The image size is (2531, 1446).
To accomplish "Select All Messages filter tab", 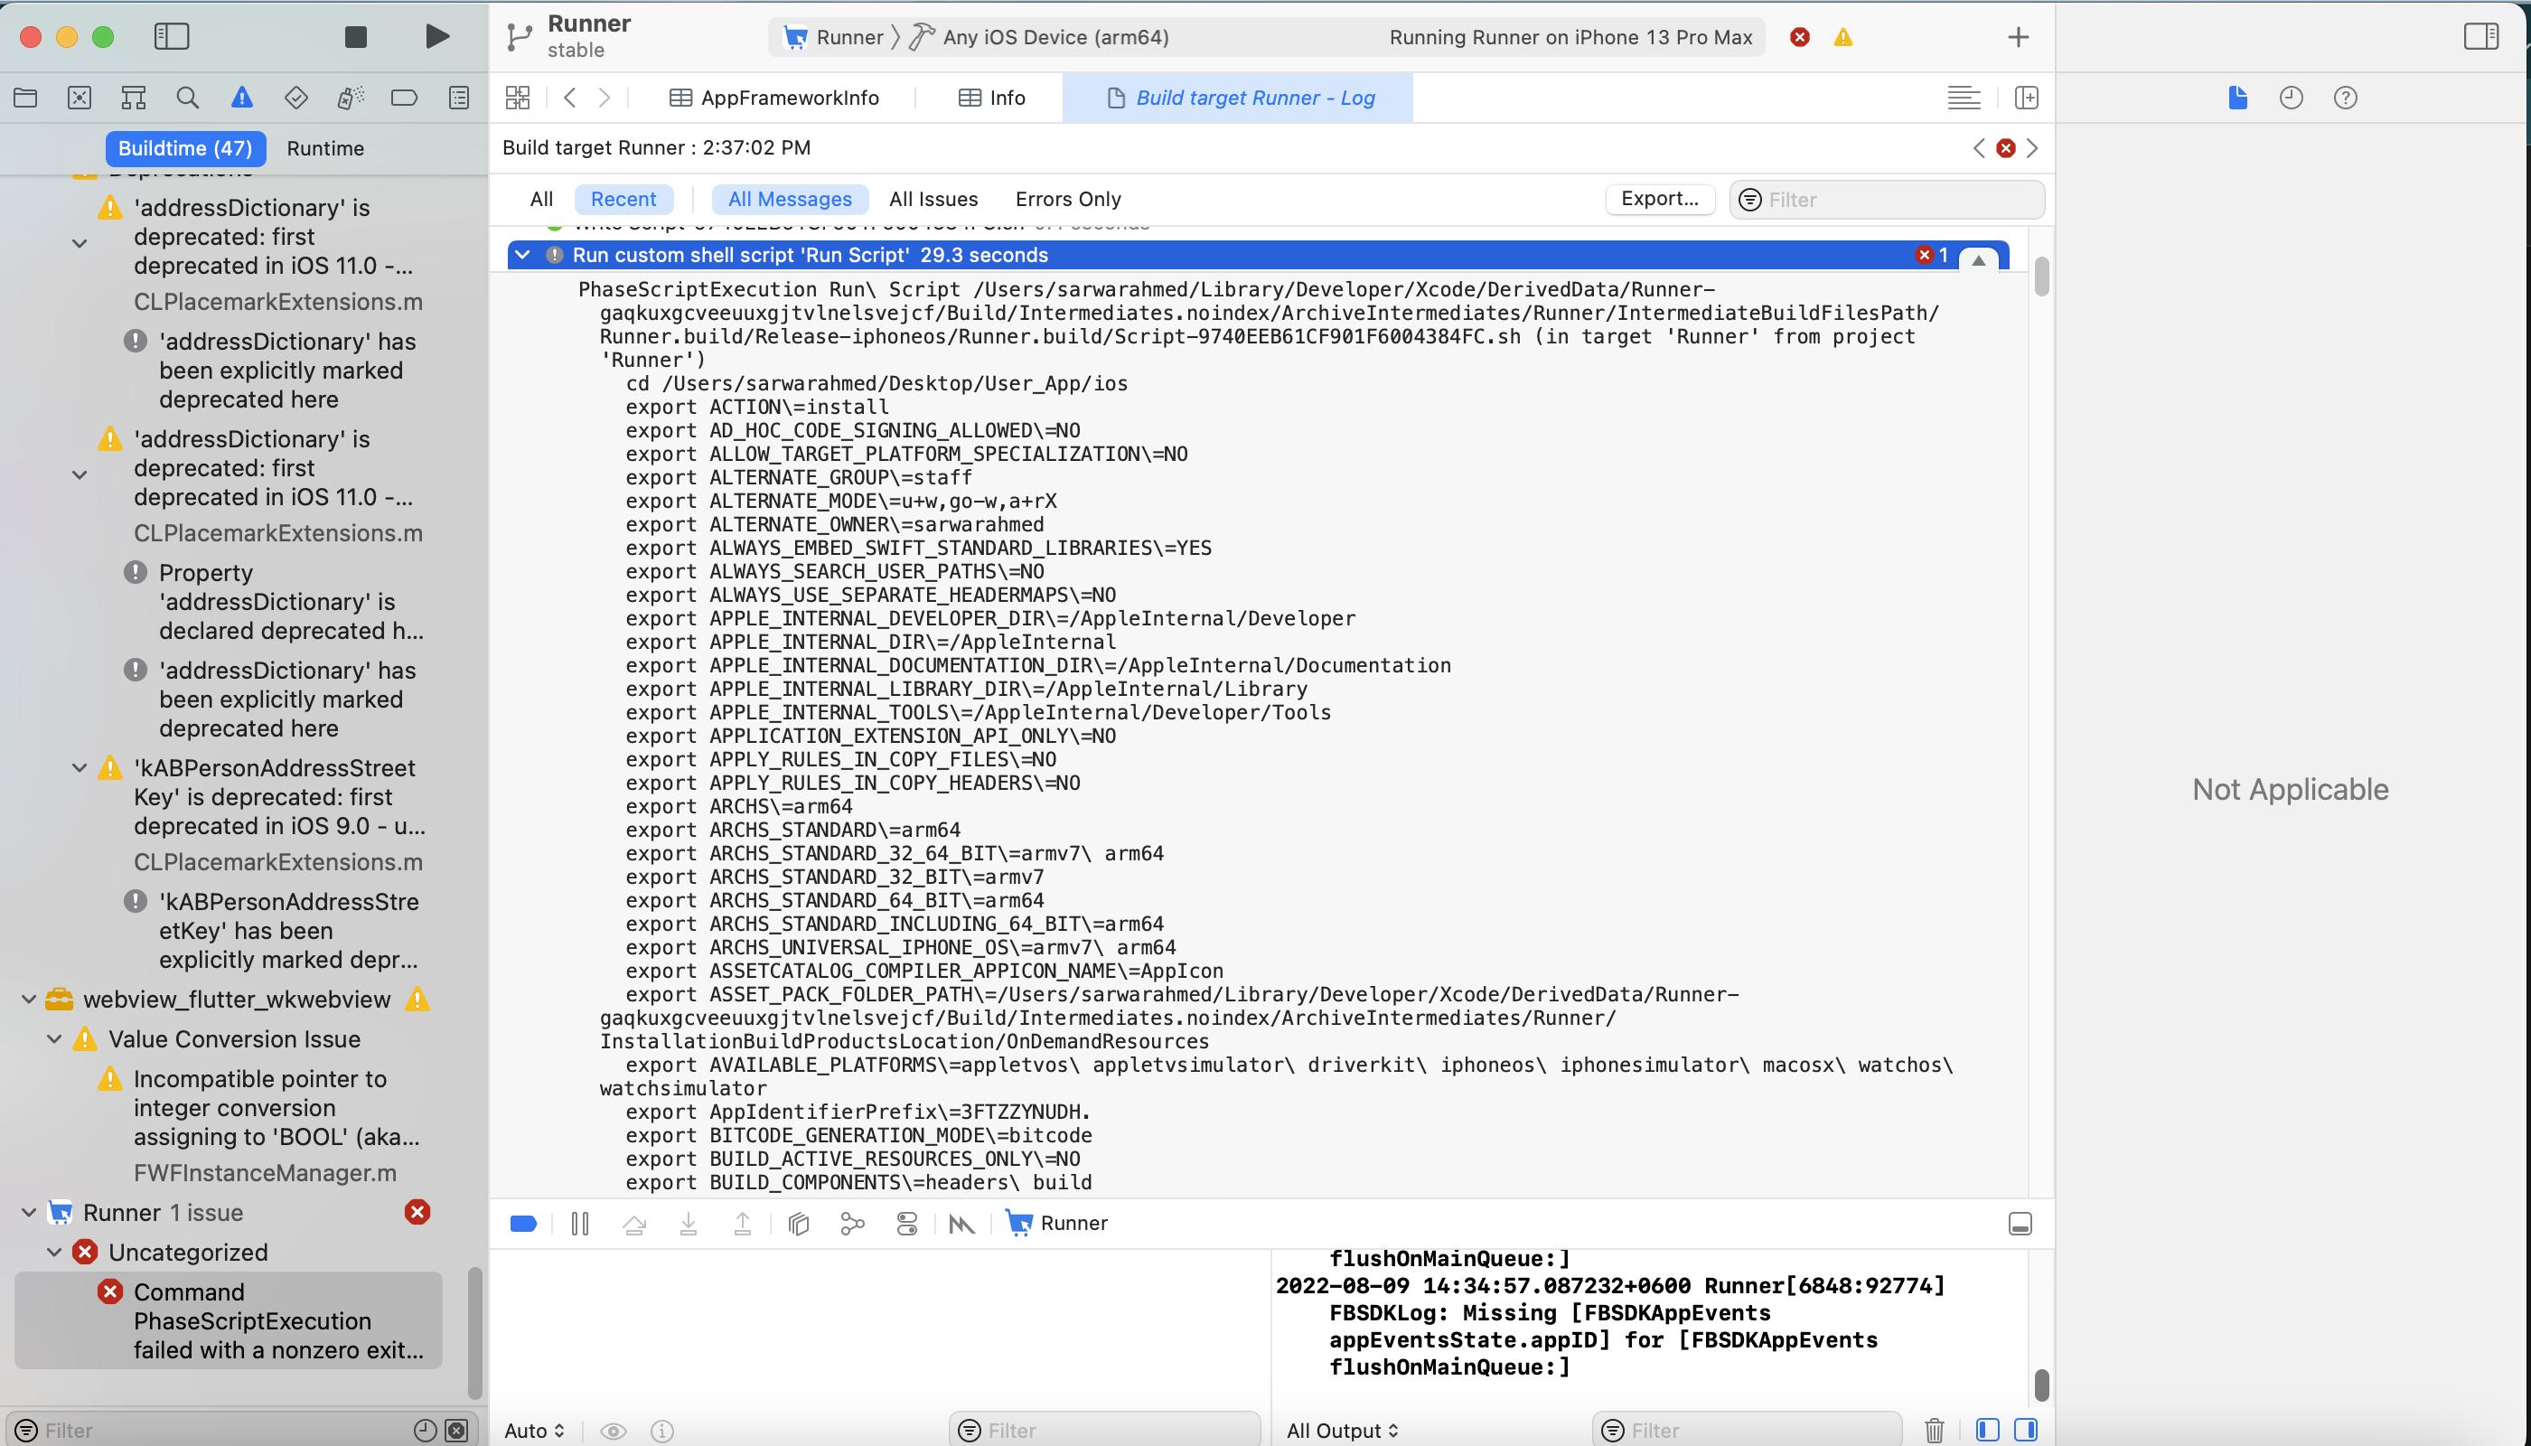I will [789, 196].
